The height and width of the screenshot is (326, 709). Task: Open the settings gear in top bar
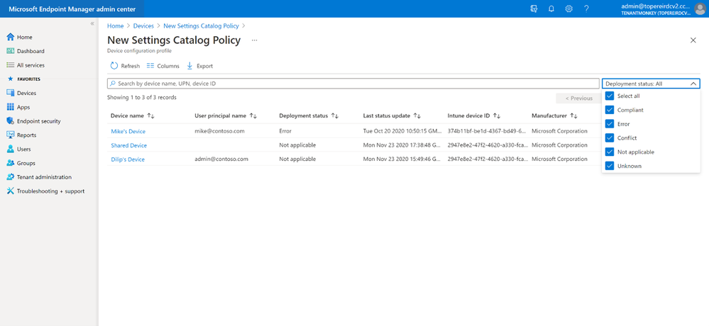point(568,9)
